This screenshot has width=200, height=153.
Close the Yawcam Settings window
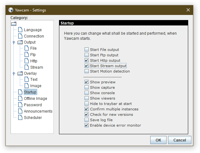(188, 10)
